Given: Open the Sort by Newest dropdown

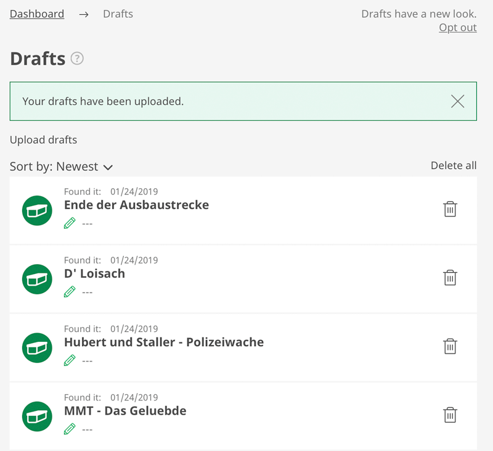Looking at the screenshot, I should pos(62,167).
